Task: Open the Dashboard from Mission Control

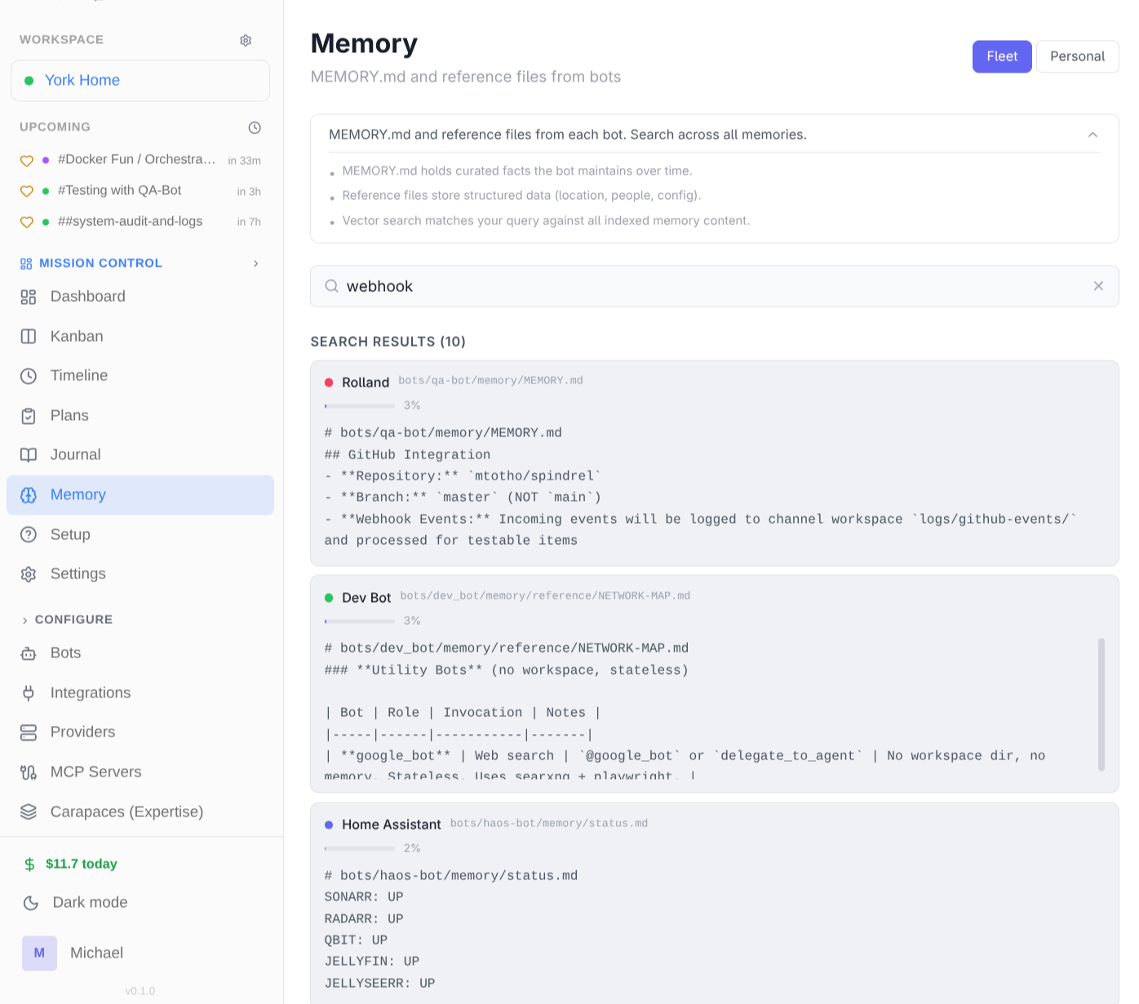Action: point(87,296)
